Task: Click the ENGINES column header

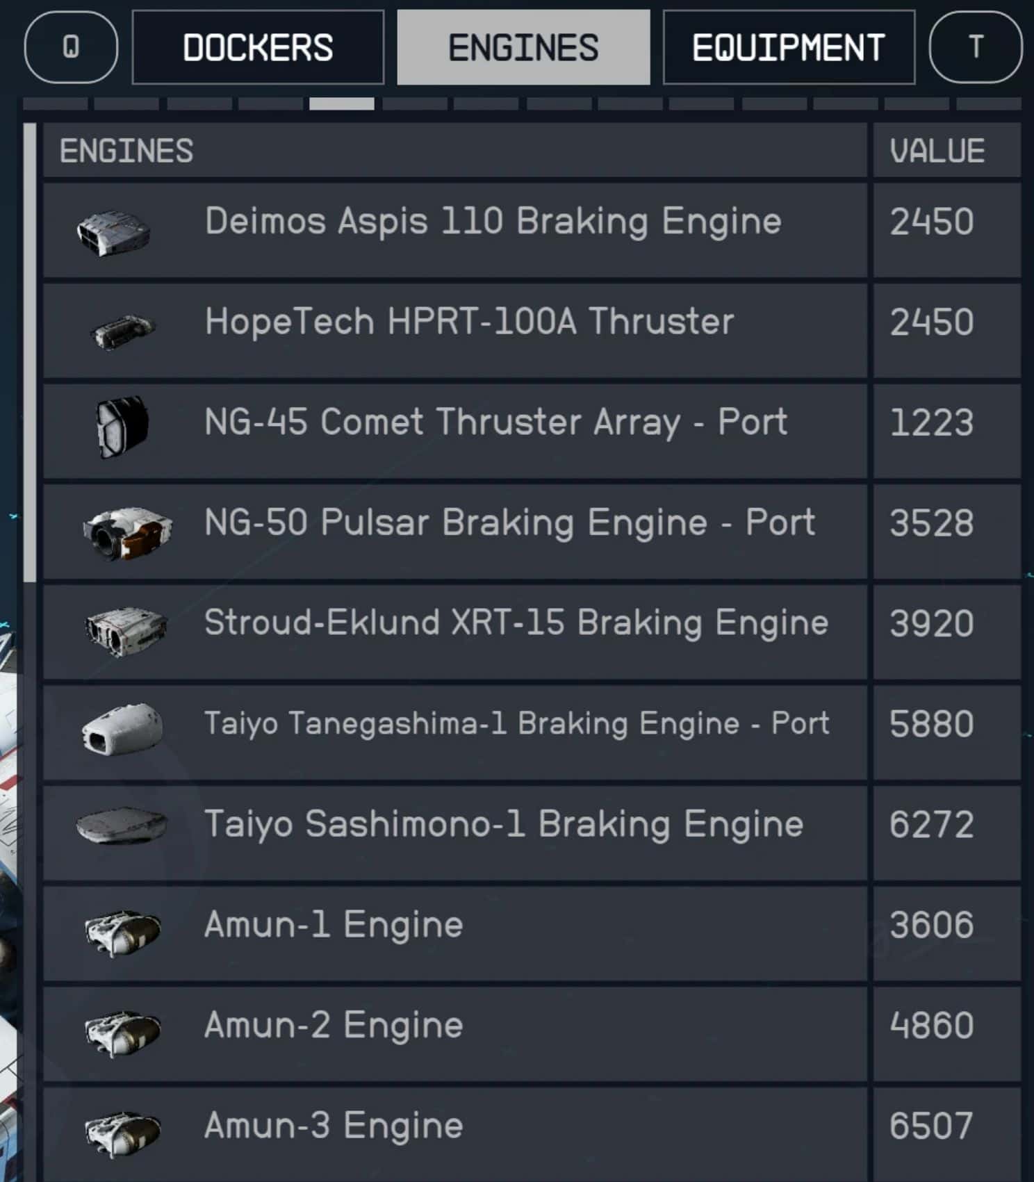Action: (x=126, y=151)
